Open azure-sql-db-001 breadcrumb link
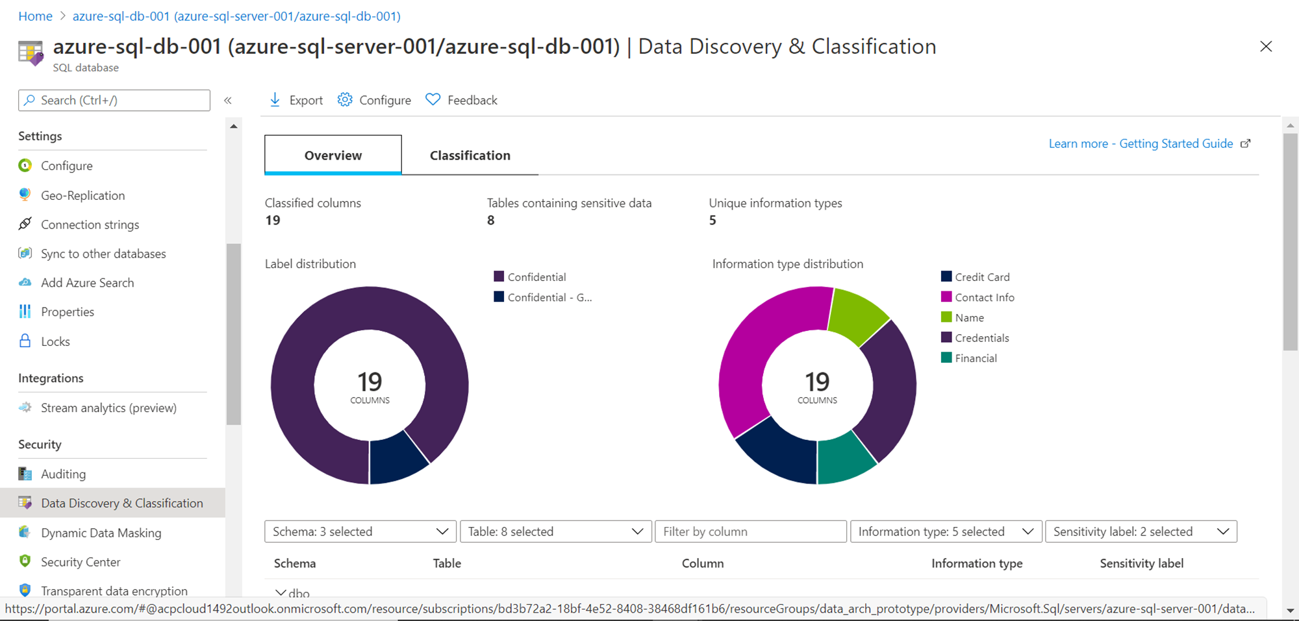The height and width of the screenshot is (621, 1299). coord(236,16)
